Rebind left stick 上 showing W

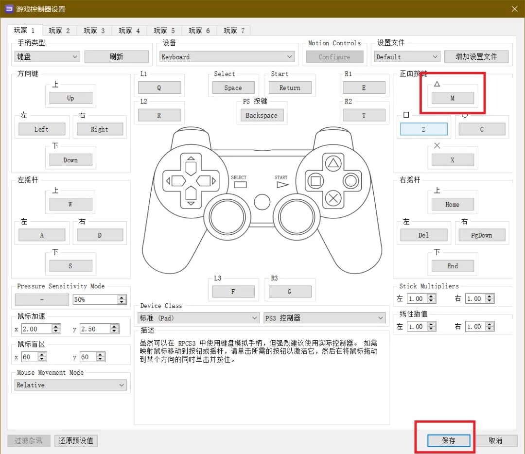point(70,204)
